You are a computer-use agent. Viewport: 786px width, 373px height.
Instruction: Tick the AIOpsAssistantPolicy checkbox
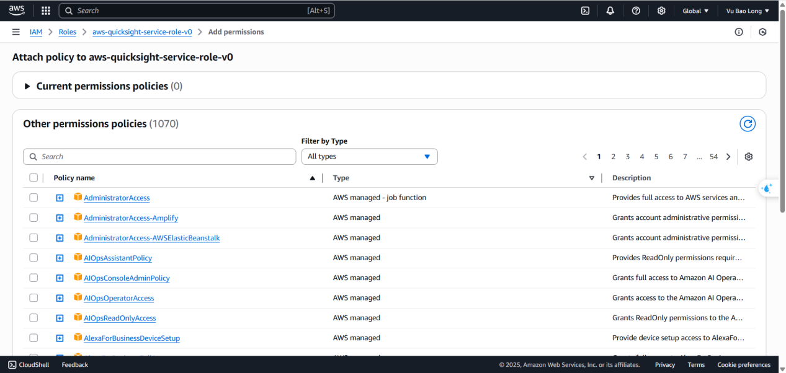click(x=33, y=258)
